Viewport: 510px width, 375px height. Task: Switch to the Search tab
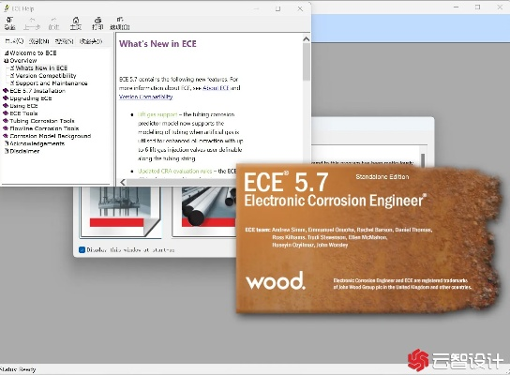click(64, 41)
